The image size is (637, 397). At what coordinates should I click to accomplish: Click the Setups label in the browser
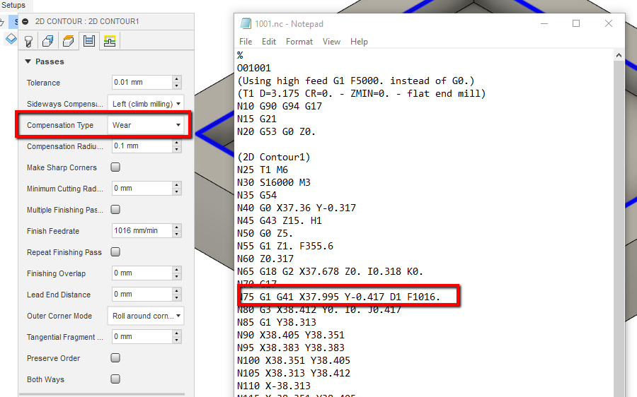[x=13, y=5]
